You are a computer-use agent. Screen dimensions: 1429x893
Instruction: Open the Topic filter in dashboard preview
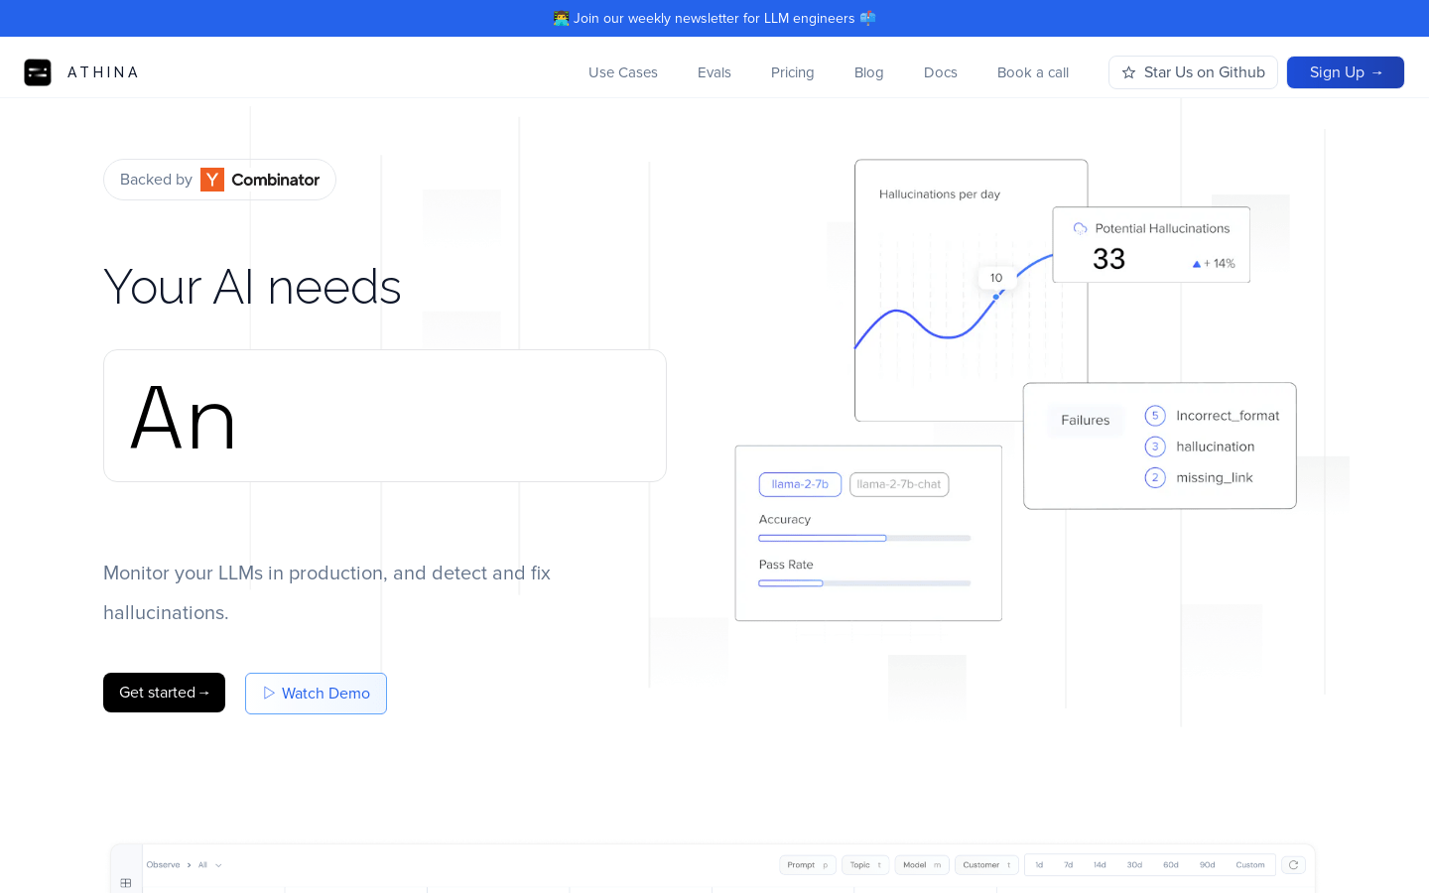point(865,865)
